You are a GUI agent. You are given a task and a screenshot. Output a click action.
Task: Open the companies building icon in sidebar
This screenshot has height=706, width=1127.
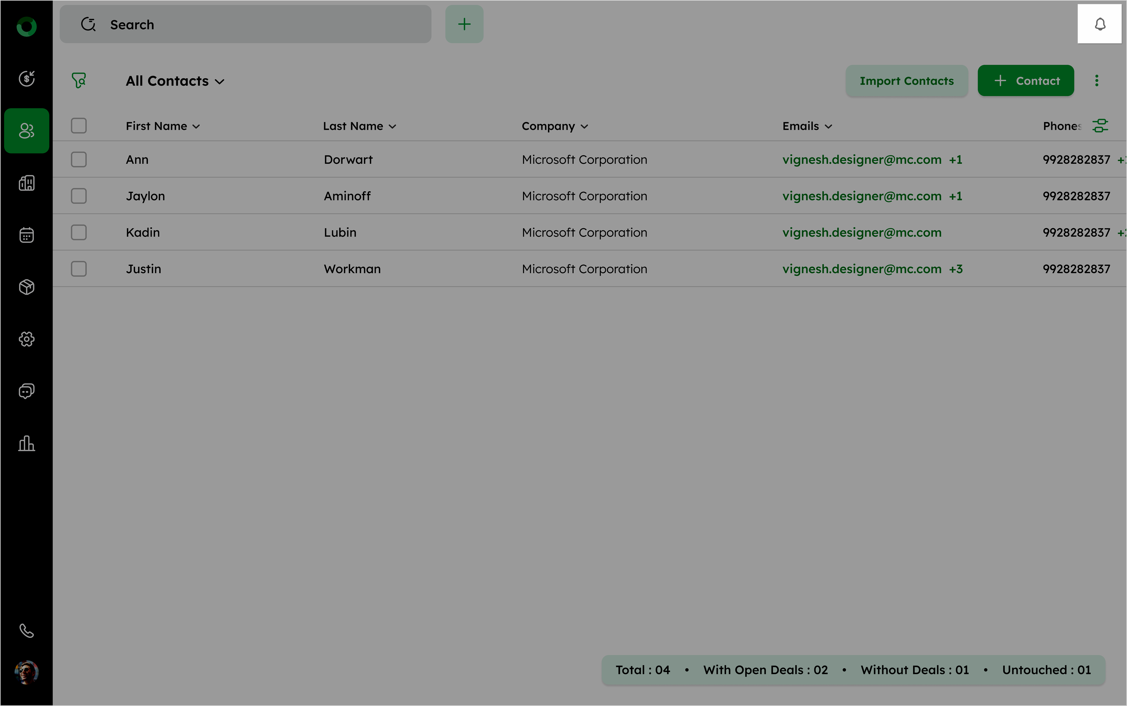27,183
